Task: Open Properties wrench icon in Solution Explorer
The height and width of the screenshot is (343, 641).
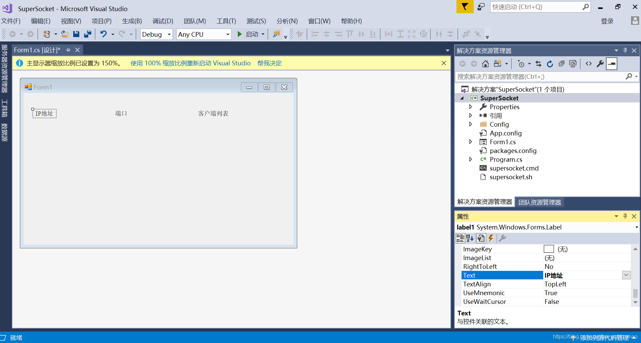Action: [x=600, y=64]
